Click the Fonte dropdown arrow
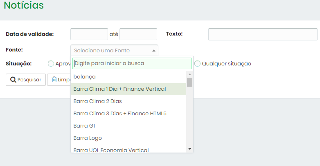320x166 pixels. (154, 51)
